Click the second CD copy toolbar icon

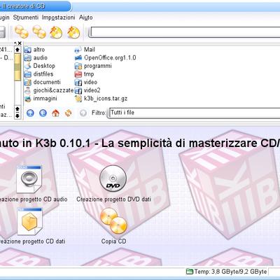click(39, 32)
